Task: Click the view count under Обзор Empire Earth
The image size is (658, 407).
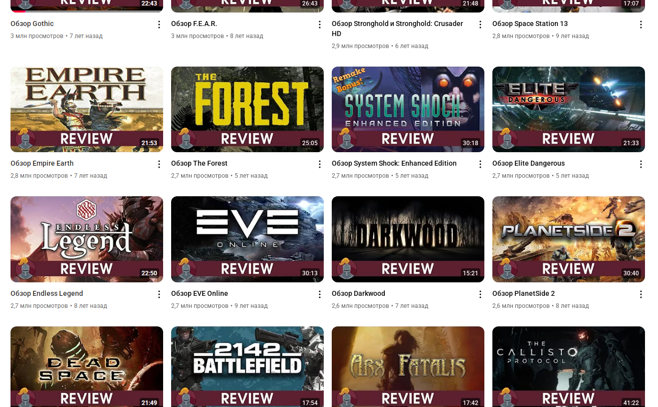Action: click(x=39, y=176)
